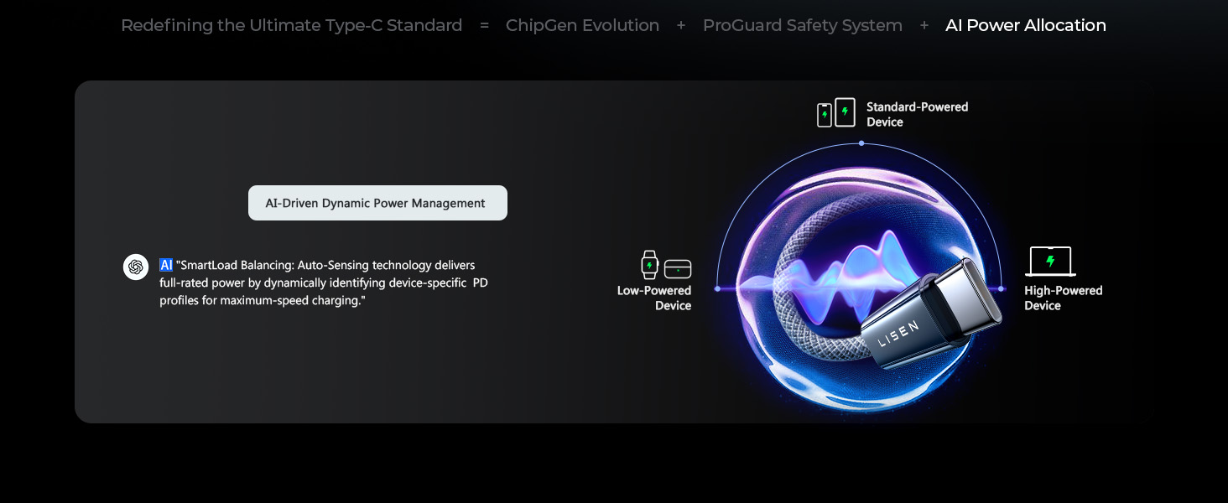This screenshot has width=1228, height=503.
Task: Click the Standard-Powered Device label
Action: pos(917,115)
